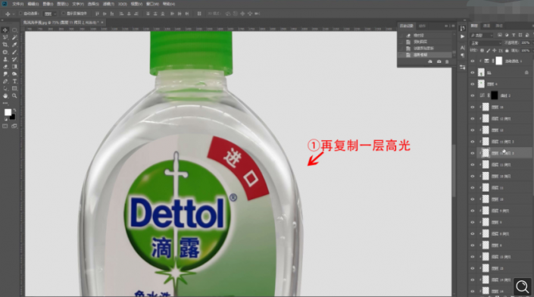Click the background color swatch

[13, 117]
